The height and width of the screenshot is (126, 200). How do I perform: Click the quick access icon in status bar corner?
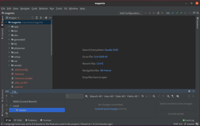tap(2, 124)
